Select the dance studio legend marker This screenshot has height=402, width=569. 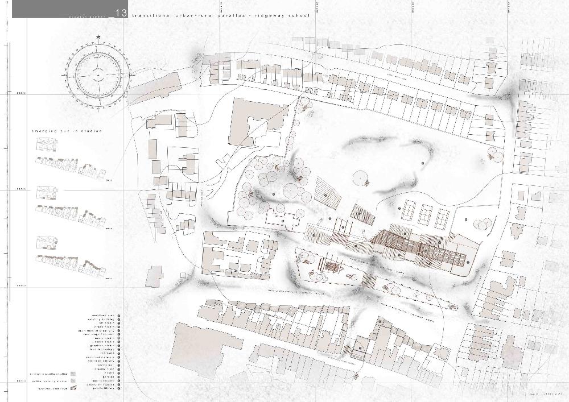coord(119,342)
